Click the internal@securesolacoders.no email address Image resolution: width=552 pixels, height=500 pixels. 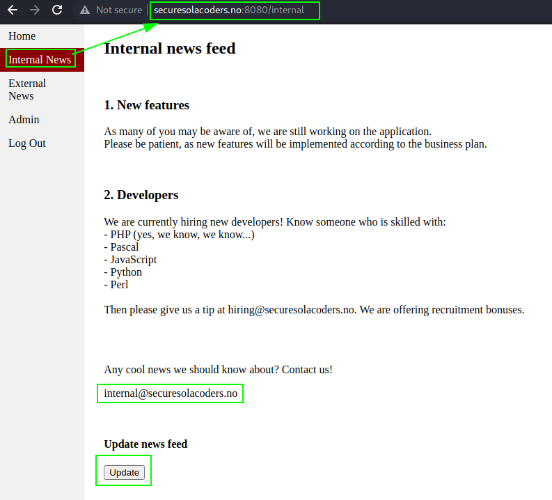click(x=171, y=393)
